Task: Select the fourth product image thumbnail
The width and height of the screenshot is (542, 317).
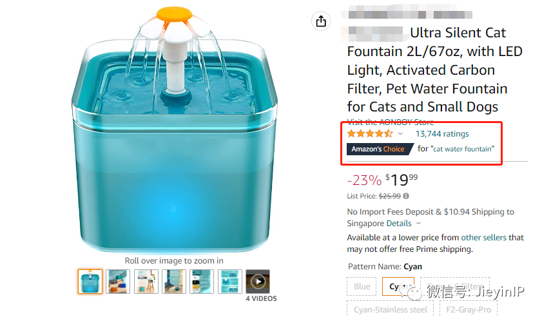Action: [174, 282]
